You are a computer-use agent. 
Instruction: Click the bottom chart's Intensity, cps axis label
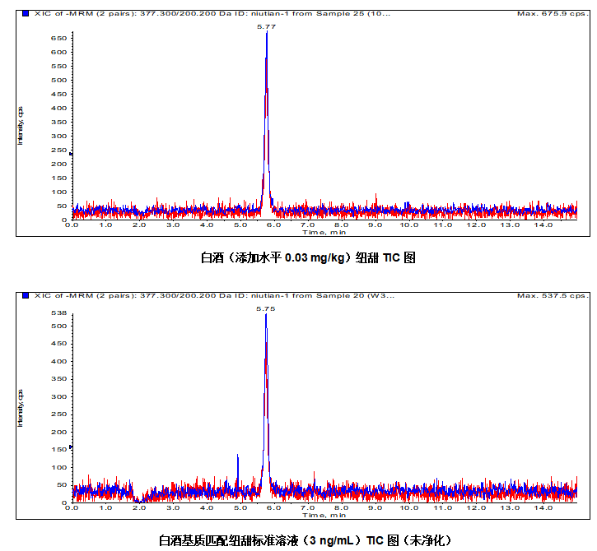(21, 407)
